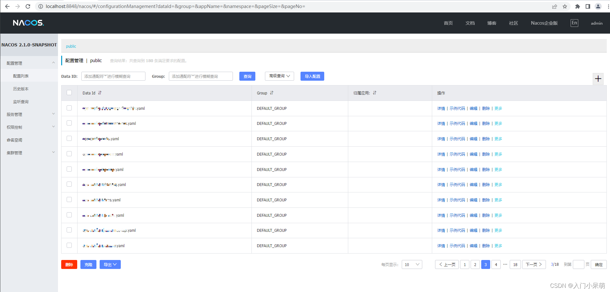Click 编辑 link in third row

(474, 139)
